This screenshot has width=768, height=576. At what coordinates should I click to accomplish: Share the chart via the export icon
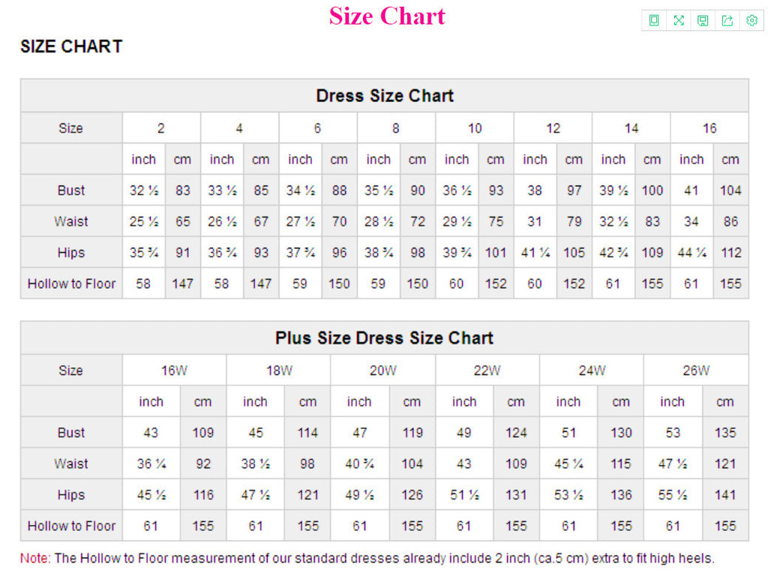727,20
